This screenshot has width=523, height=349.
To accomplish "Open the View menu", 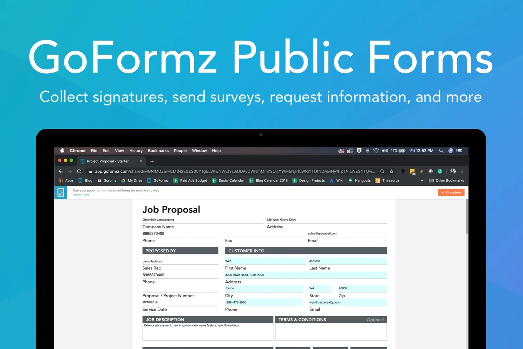I will click(119, 151).
